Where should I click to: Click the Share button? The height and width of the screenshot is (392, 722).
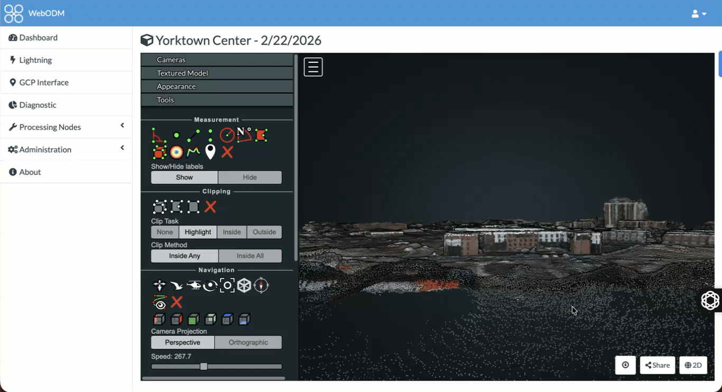tap(658, 365)
